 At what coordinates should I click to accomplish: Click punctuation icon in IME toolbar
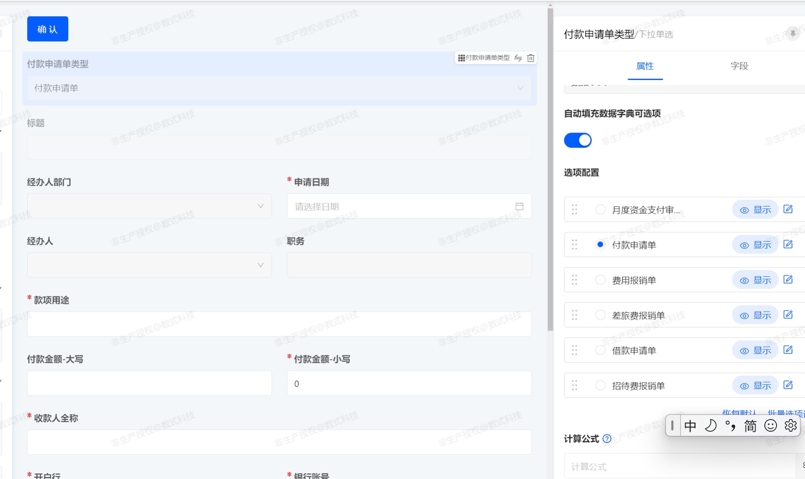point(730,426)
